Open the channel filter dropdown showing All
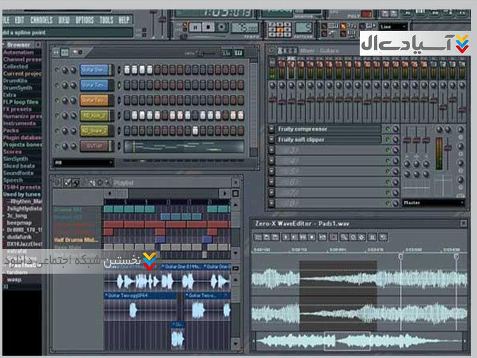 click(83, 162)
